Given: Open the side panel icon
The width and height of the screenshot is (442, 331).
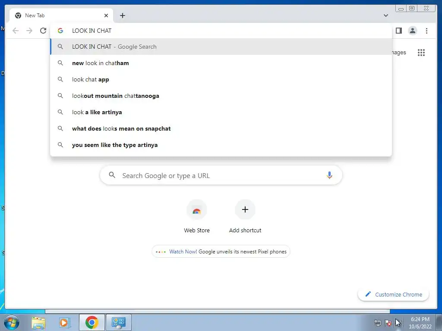Looking at the screenshot, I should [x=398, y=31].
